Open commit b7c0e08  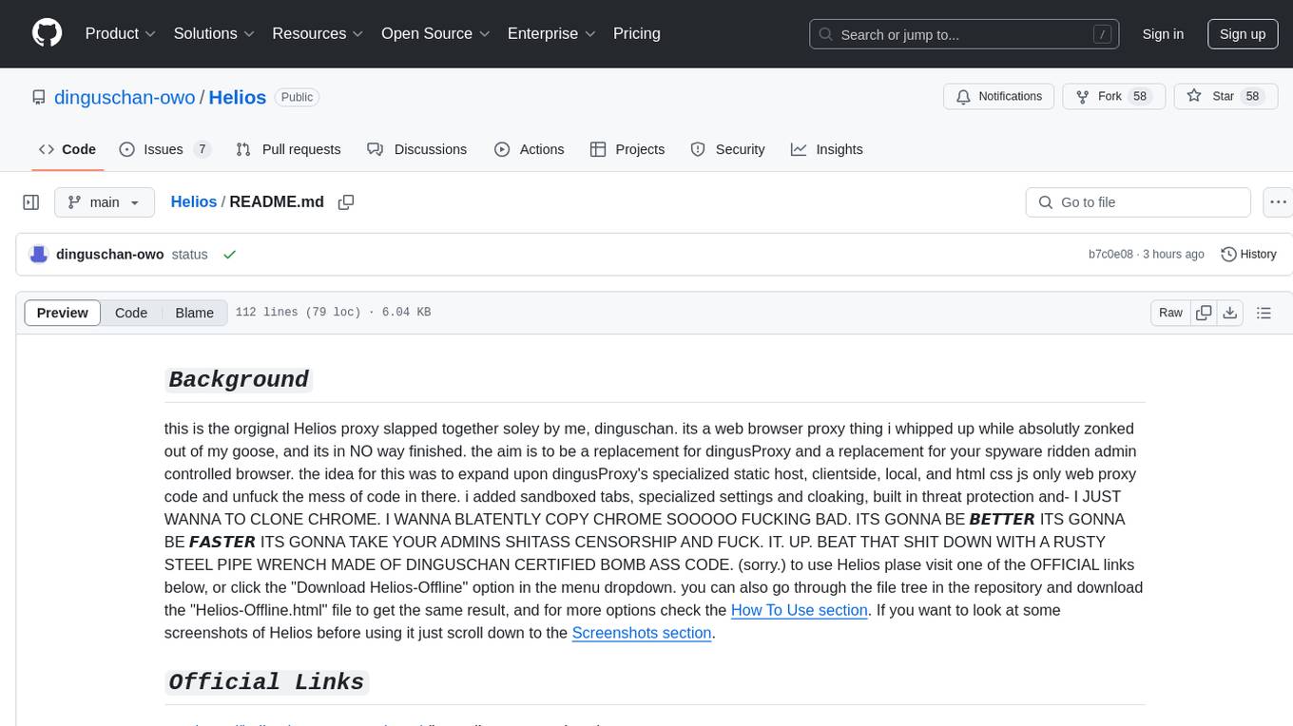point(1110,255)
